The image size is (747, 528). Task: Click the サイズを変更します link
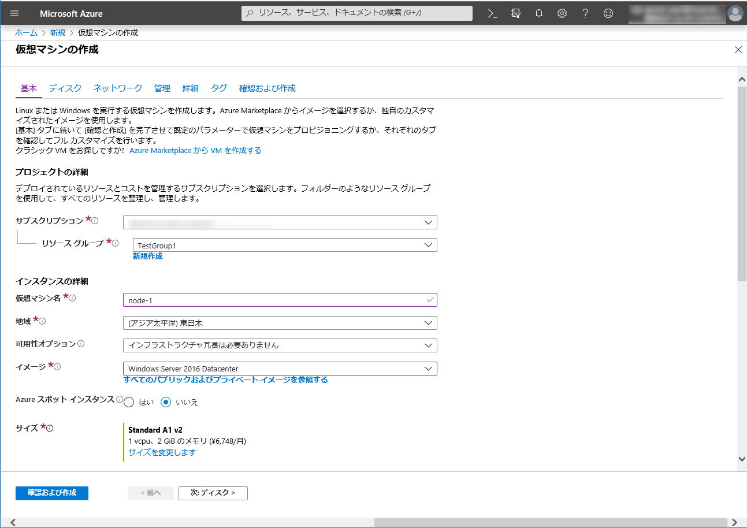click(x=162, y=452)
